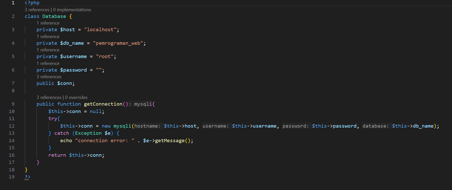Click line number 9 in the gutter

13,104
